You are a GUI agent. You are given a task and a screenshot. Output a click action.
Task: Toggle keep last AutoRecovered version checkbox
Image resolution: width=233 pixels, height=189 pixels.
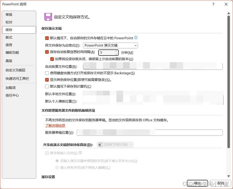click(52, 59)
